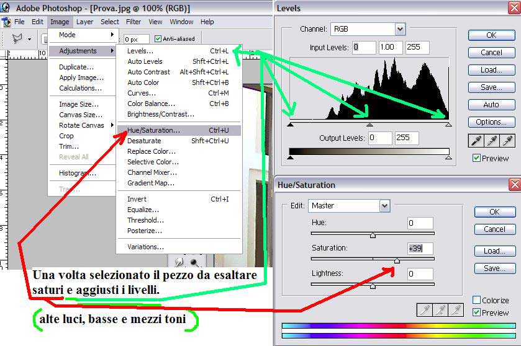
Task: Open the File menu
Action: [19, 22]
